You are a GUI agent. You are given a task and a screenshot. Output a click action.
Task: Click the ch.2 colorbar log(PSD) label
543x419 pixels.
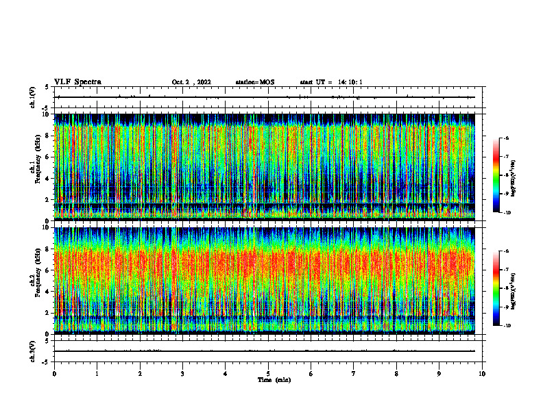(514, 291)
